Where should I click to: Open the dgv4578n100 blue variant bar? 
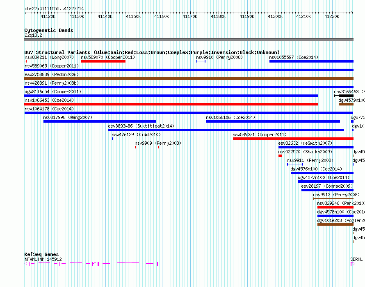point(335,216)
